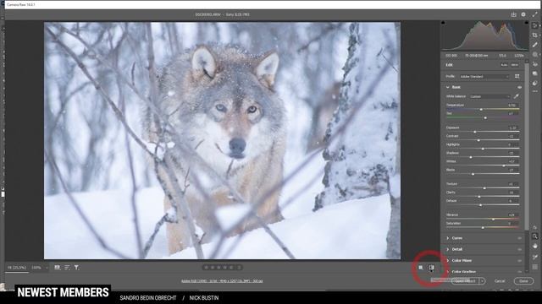The image size is (542, 304).
Task: Click the Fit zoom level button
Action: pos(17,268)
